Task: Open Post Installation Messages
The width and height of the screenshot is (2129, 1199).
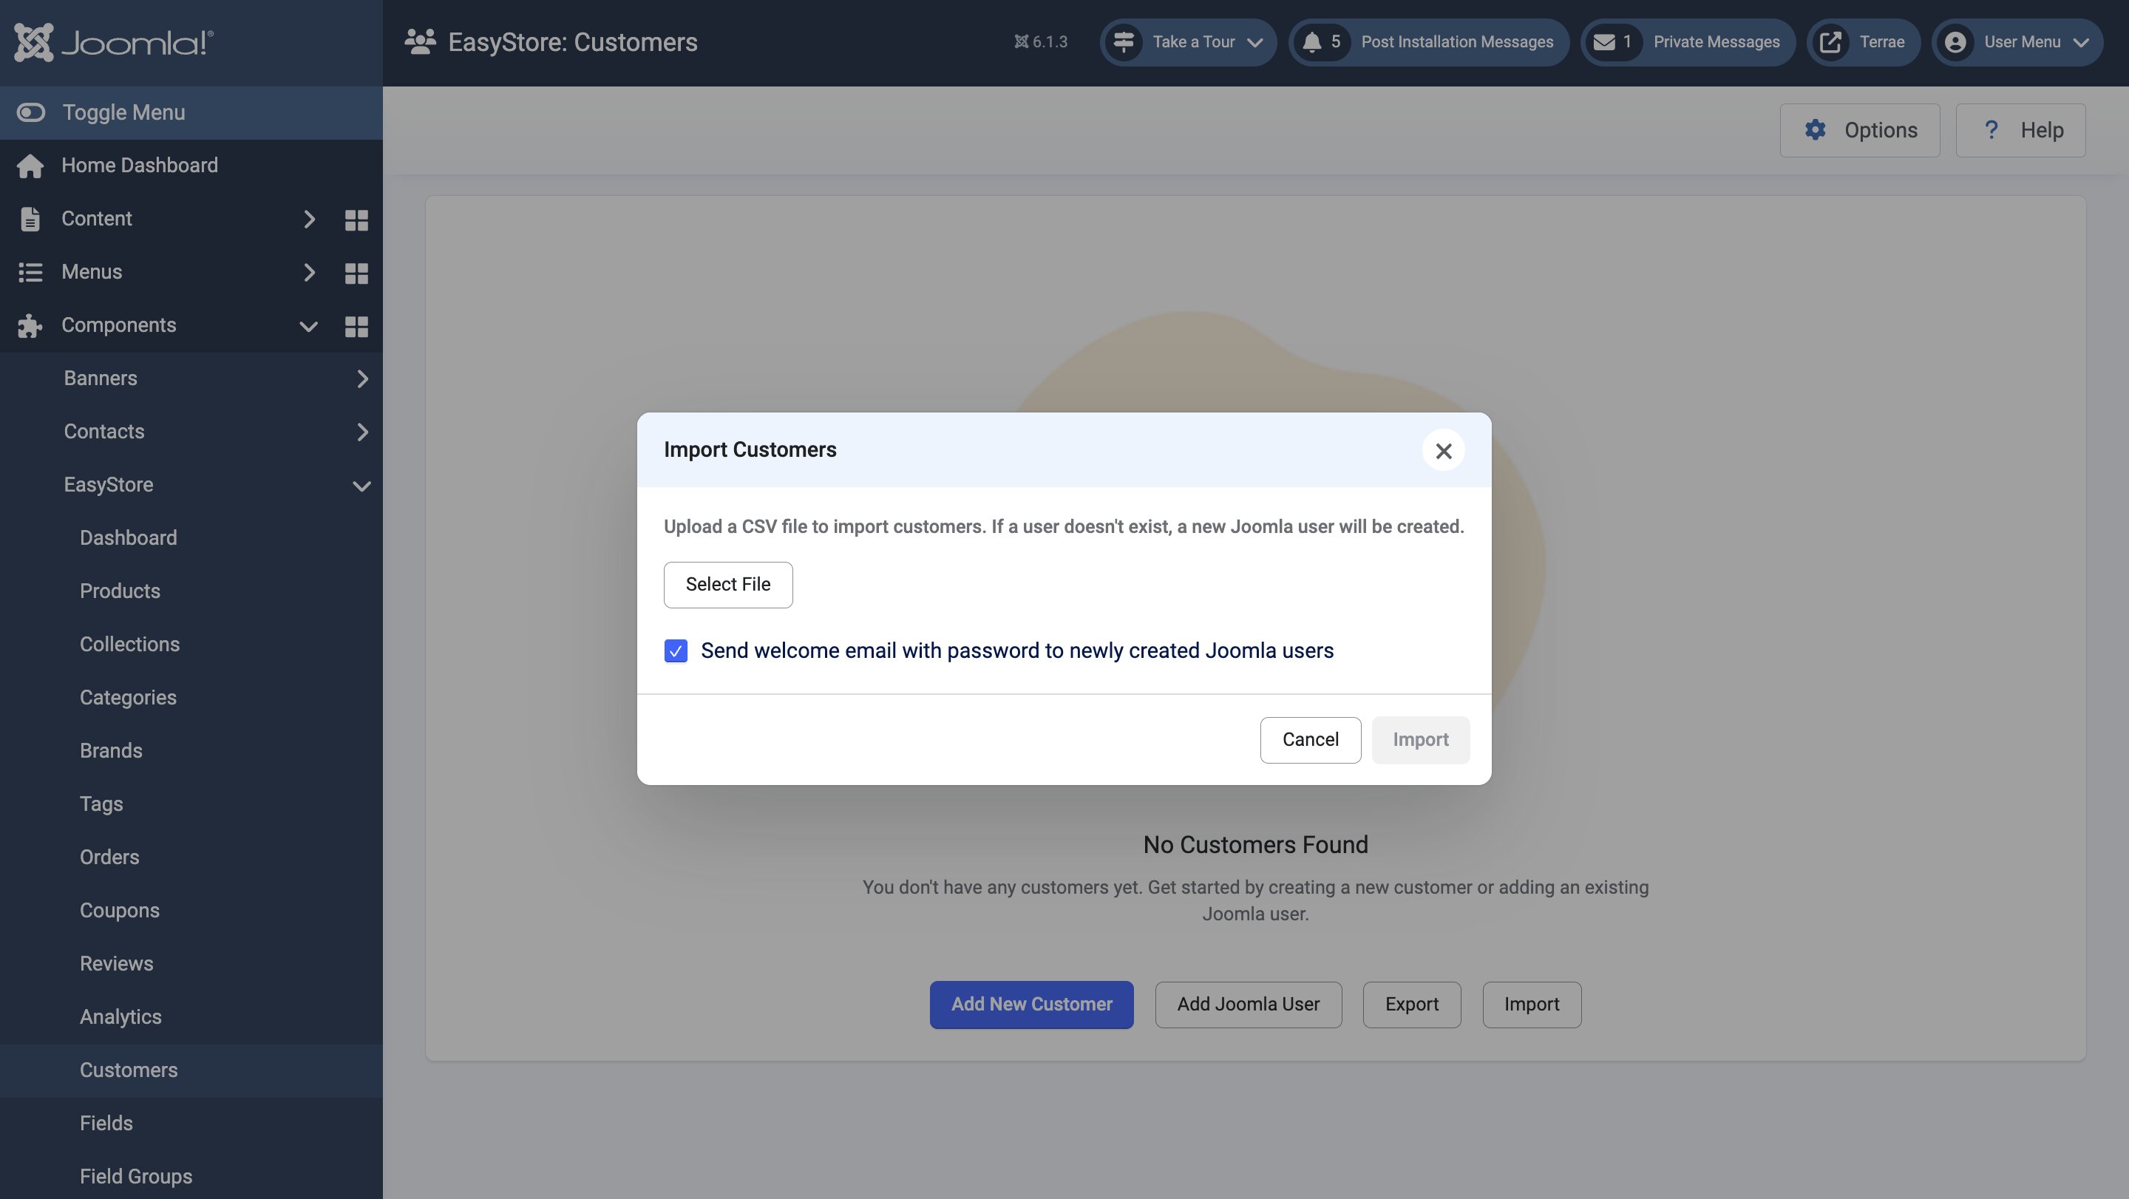Action: [x=1429, y=42]
